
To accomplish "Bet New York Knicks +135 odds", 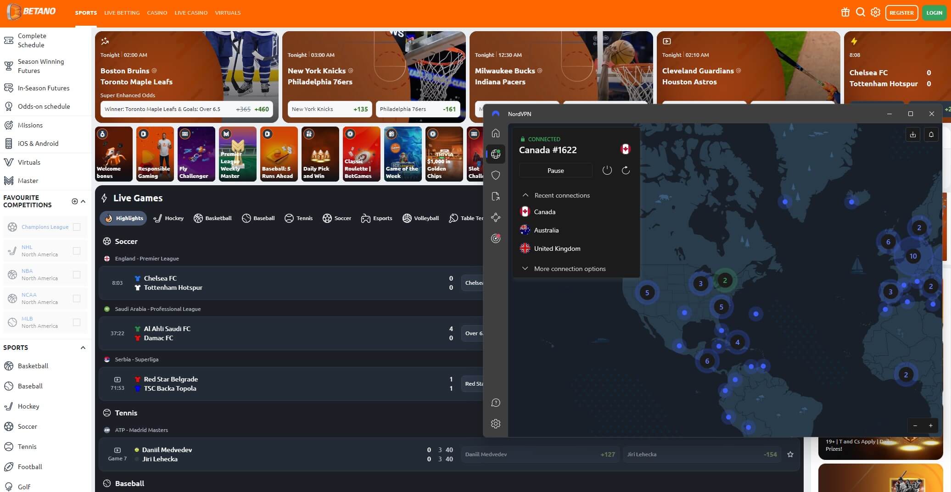I will pyautogui.click(x=330, y=109).
